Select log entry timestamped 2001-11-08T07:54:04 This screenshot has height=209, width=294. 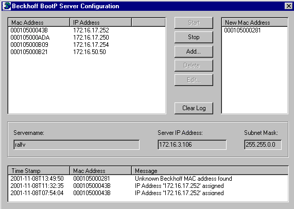click(37, 193)
